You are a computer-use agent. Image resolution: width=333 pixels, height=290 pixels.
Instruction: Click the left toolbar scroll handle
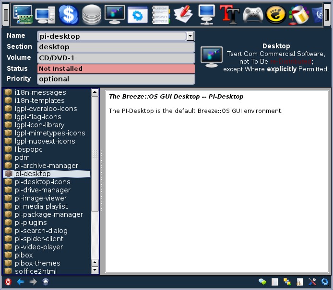[6, 15]
